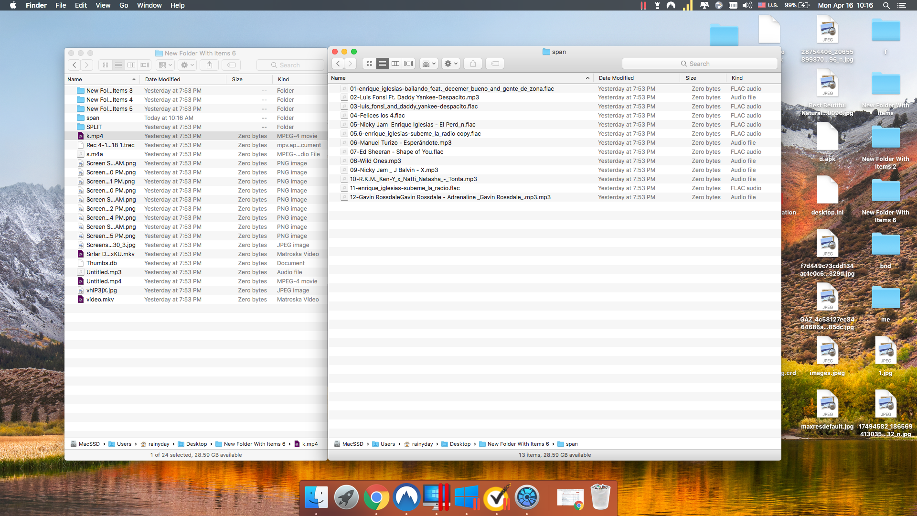Set column view in New Folder With Items 6 window
The width and height of the screenshot is (917, 516).
coord(131,65)
